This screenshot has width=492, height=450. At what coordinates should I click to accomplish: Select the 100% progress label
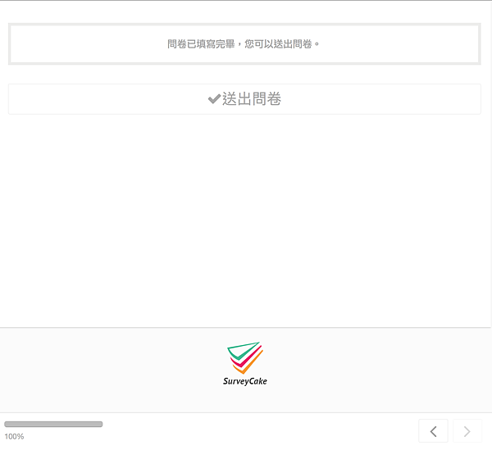click(14, 436)
